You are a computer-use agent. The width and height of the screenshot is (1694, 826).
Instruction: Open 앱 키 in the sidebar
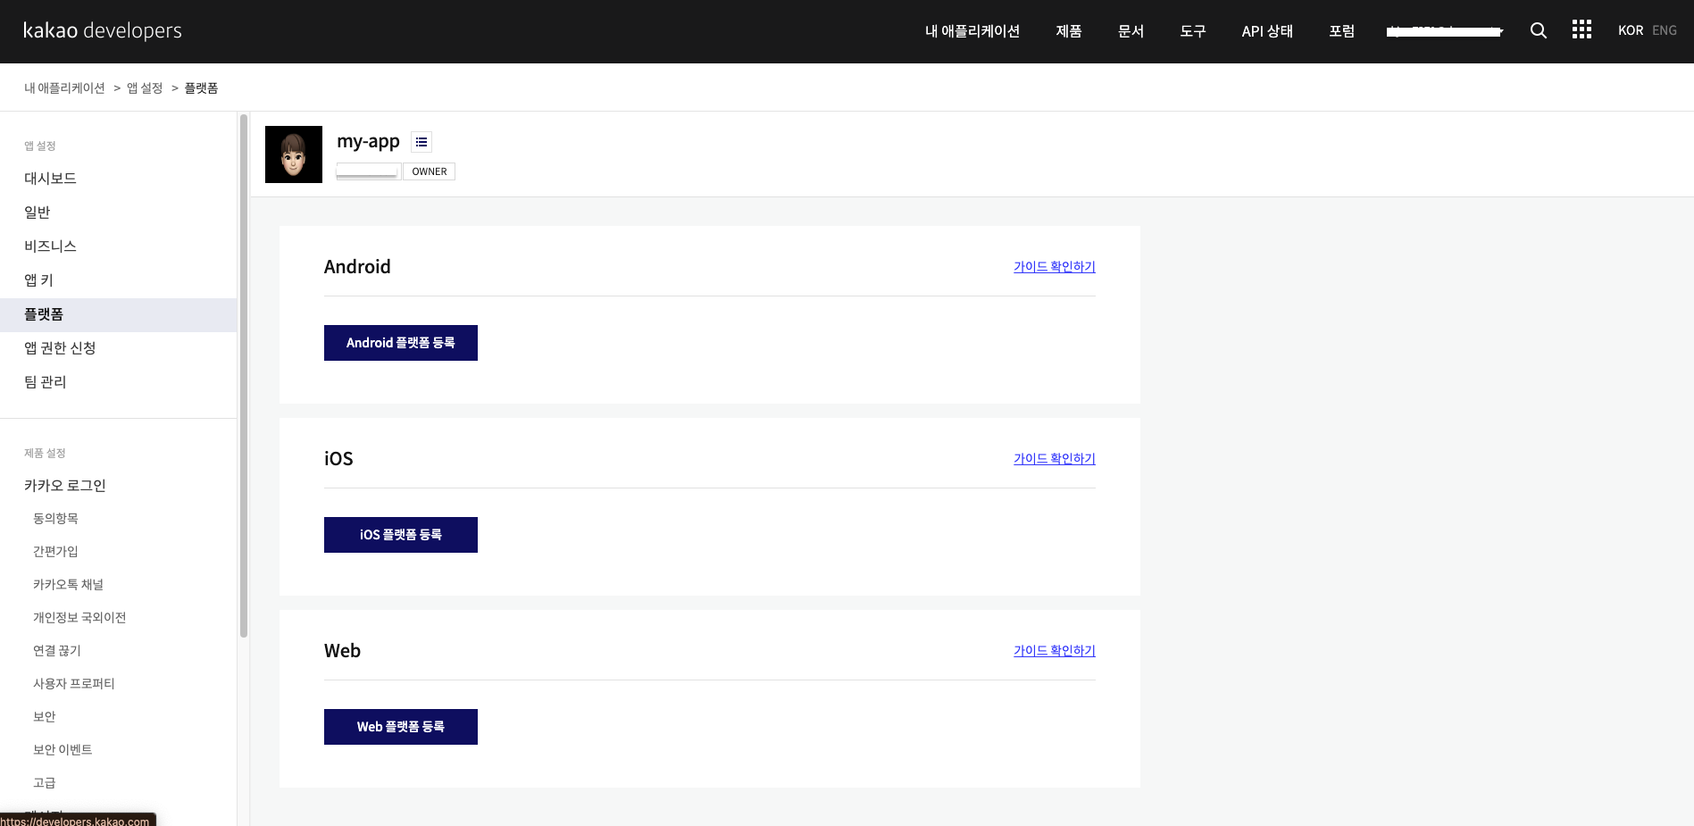[x=118, y=280]
